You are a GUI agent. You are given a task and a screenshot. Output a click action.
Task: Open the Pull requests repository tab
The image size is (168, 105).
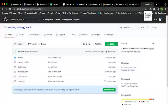coord(34,35)
